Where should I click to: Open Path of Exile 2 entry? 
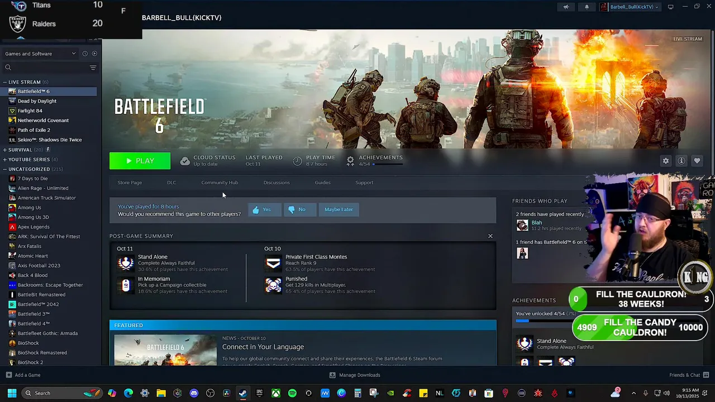[x=49, y=130]
